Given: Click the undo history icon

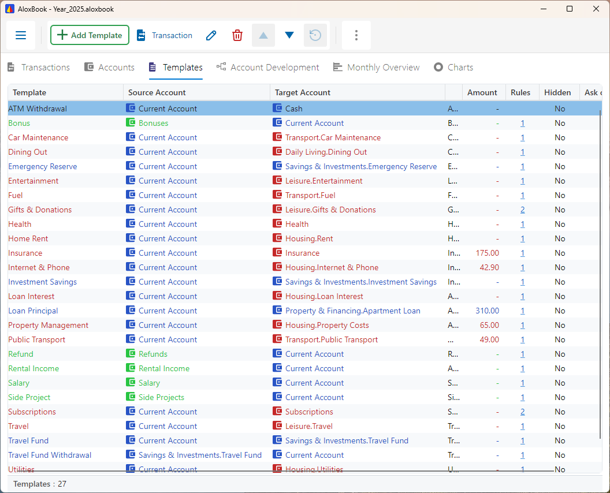Looking at the screenshot, I should click(315, 35).
